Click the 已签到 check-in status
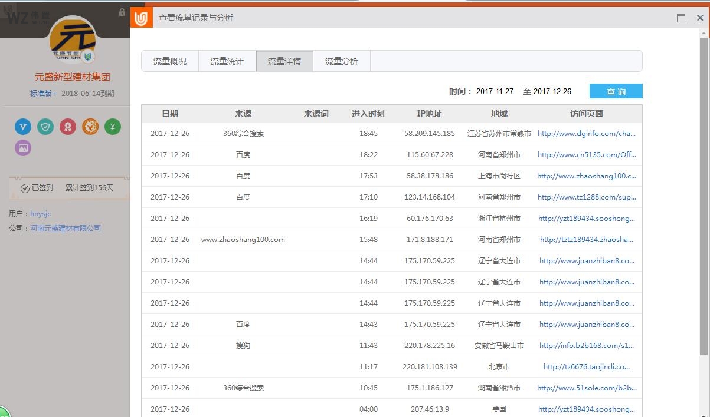Image resolution: width=710 pixels, height=417 pixels. (x=37, y=188)
